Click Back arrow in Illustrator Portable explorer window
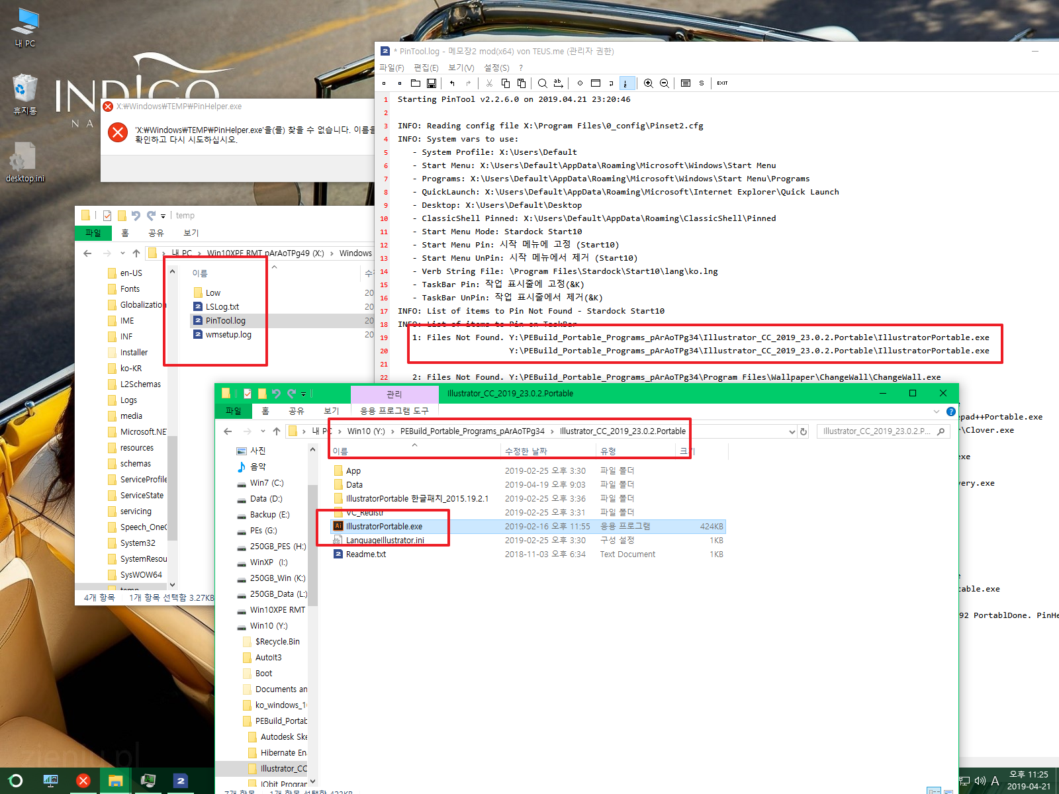1059x794 pixels. tap(228, 431)
